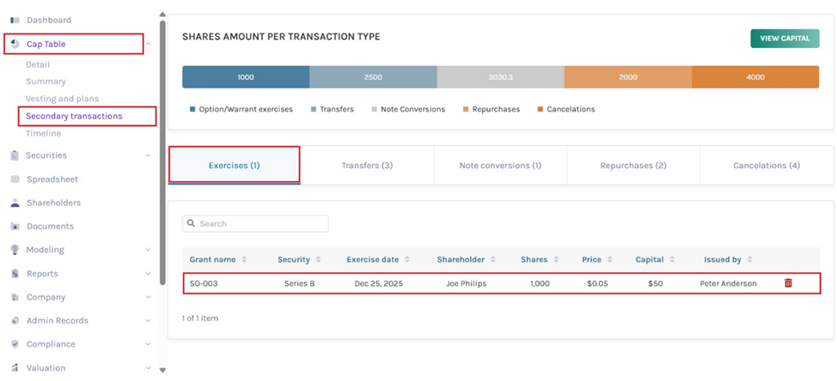The image size is (837, 381).
Task: Click the 2500 transfers bar segment
Action: pyautogui.click(x=373, y=76)
